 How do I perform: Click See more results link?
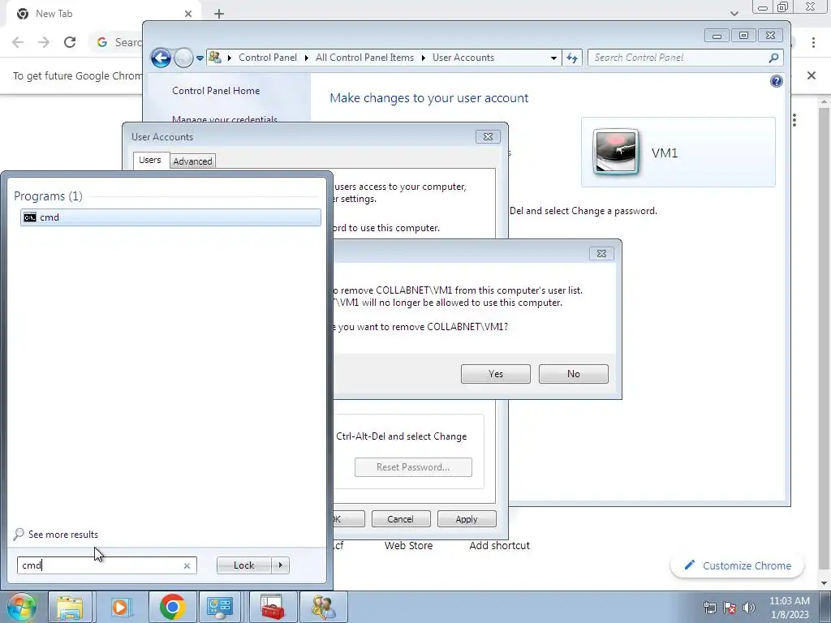coord(63,535)
